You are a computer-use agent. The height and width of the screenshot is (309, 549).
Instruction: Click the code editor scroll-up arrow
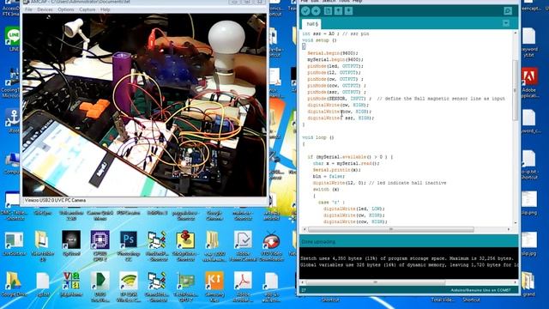click(515, 33)
